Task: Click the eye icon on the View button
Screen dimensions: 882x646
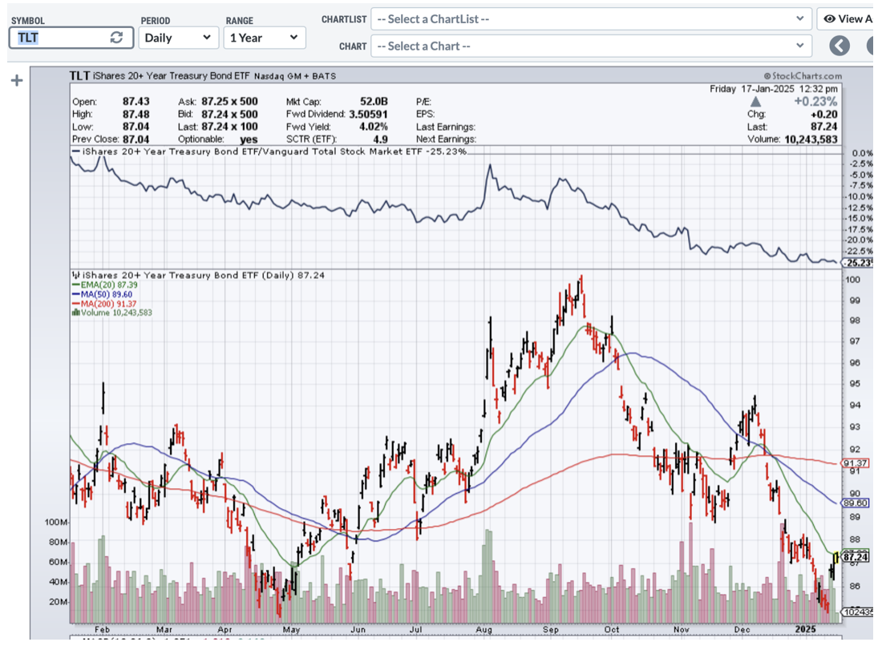Action: tap(830, 18)
